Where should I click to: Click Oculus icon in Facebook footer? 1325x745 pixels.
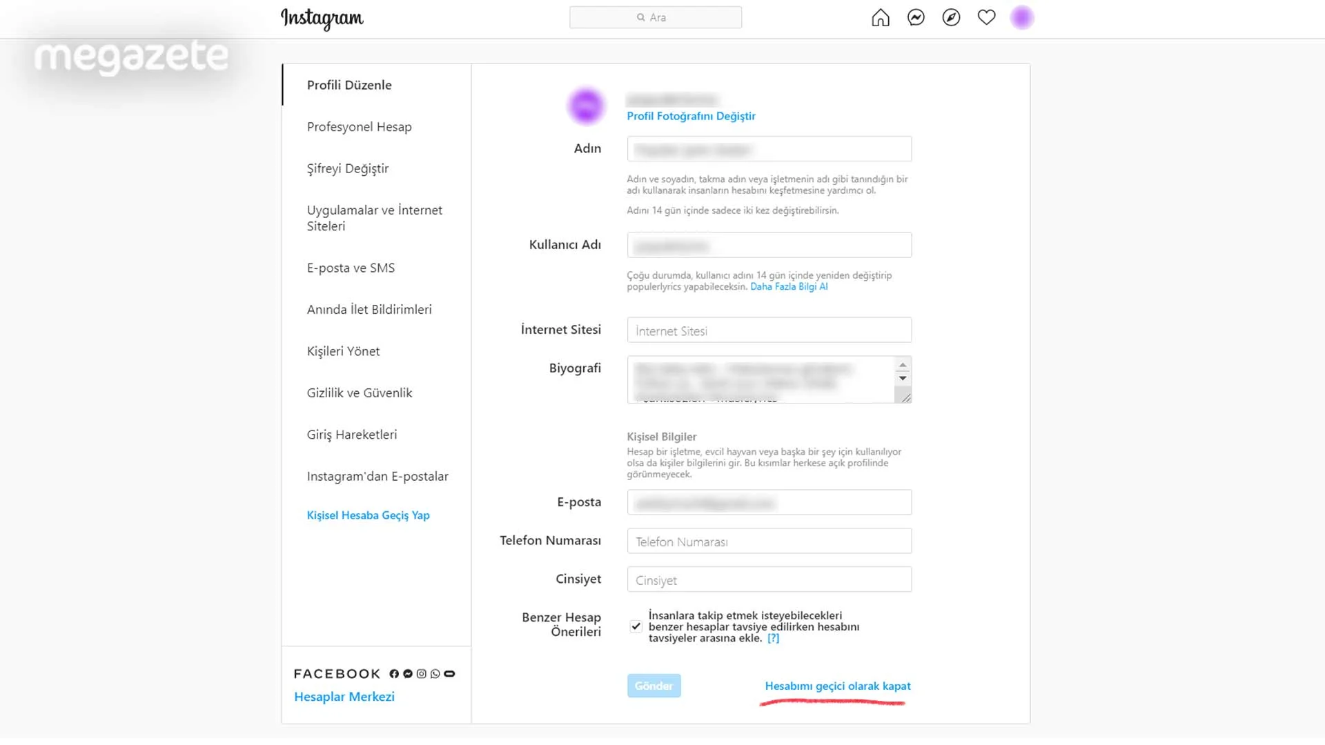point(449,674)
